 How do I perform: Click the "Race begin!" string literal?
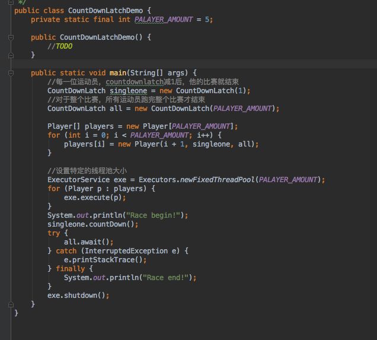pos(153,215)
